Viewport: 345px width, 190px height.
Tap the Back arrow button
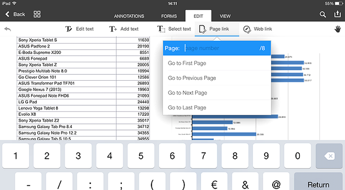pyautogui.click(x=15, y=14)
